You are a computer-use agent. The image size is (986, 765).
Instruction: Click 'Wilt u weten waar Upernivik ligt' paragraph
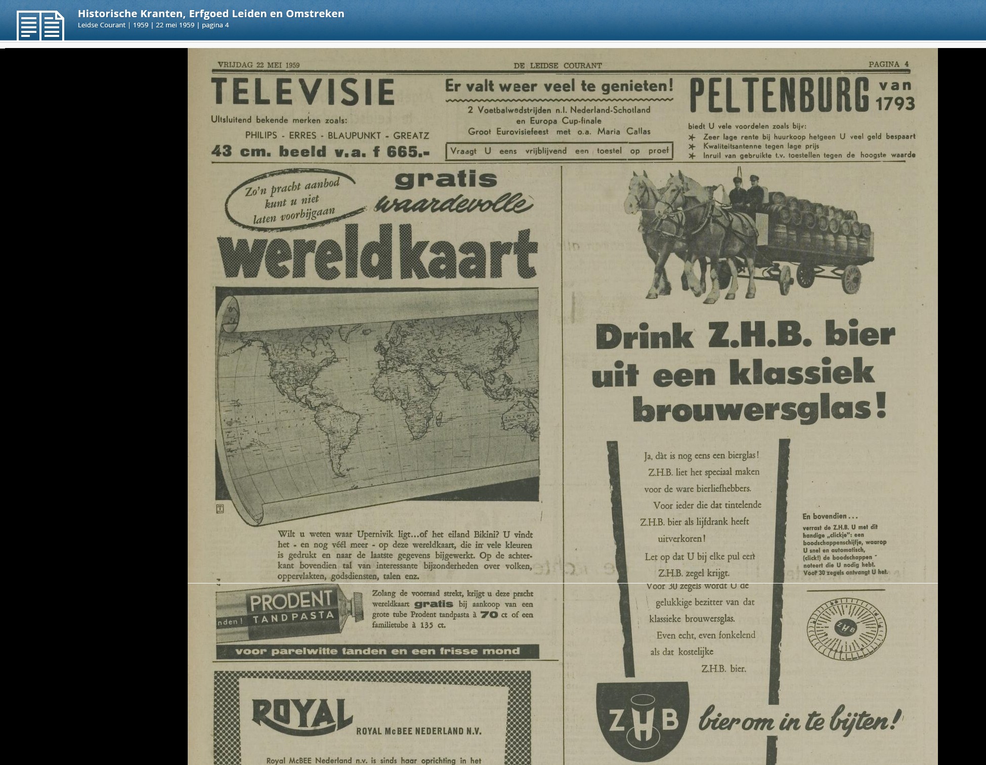(x=405, y=555)
